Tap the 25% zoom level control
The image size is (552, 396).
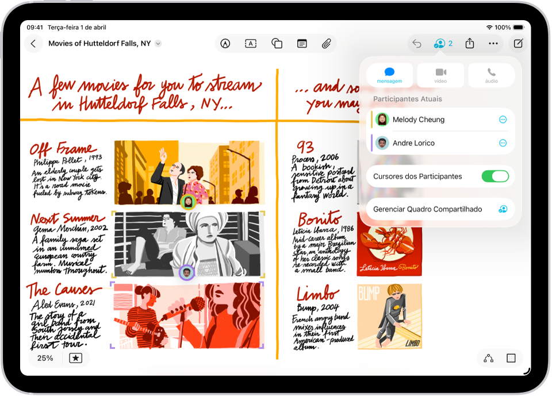[45, 358]
